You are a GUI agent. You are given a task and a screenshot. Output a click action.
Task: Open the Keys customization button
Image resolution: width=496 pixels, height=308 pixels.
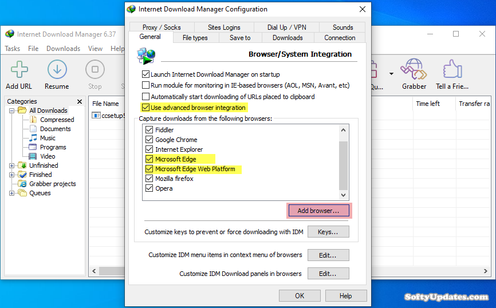click(x=328, y=232)
